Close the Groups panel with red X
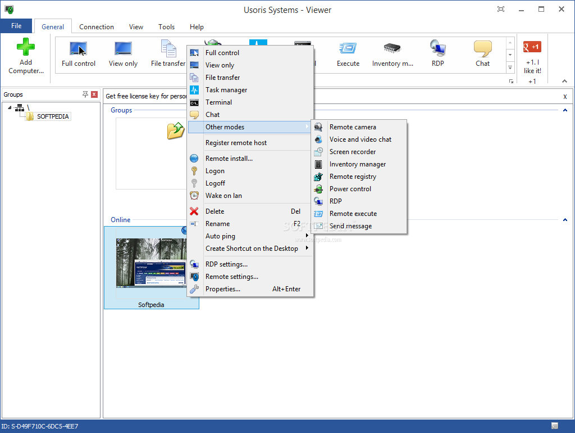 click(94, 94)
